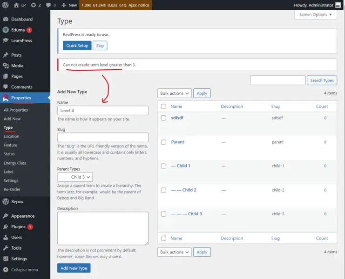Click the Search Types button
This screenshot has height=279, width=345.
pos(322,80)
